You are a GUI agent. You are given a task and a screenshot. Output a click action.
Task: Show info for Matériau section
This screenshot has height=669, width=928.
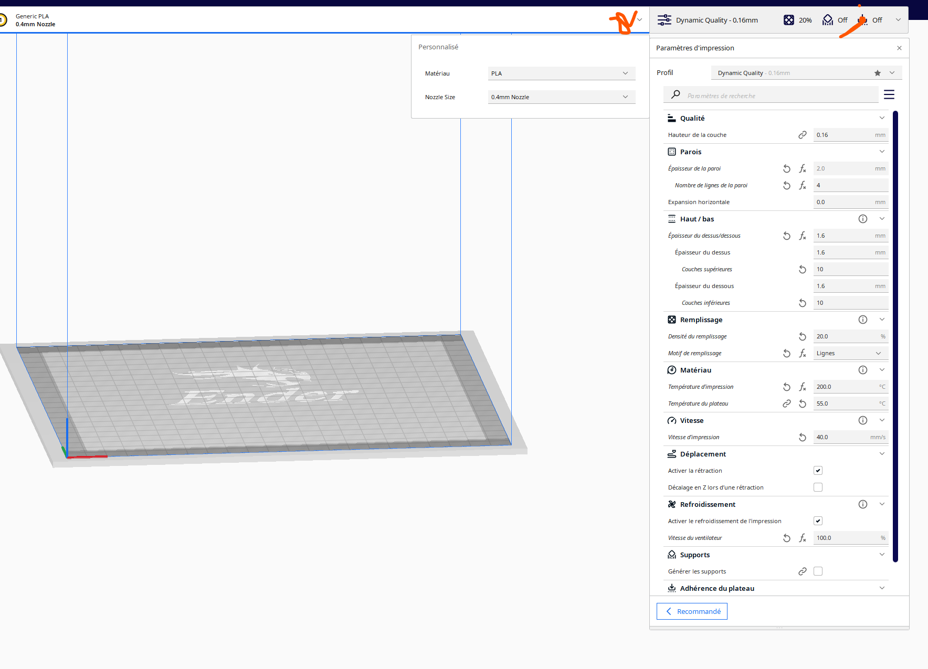[863, 370]
